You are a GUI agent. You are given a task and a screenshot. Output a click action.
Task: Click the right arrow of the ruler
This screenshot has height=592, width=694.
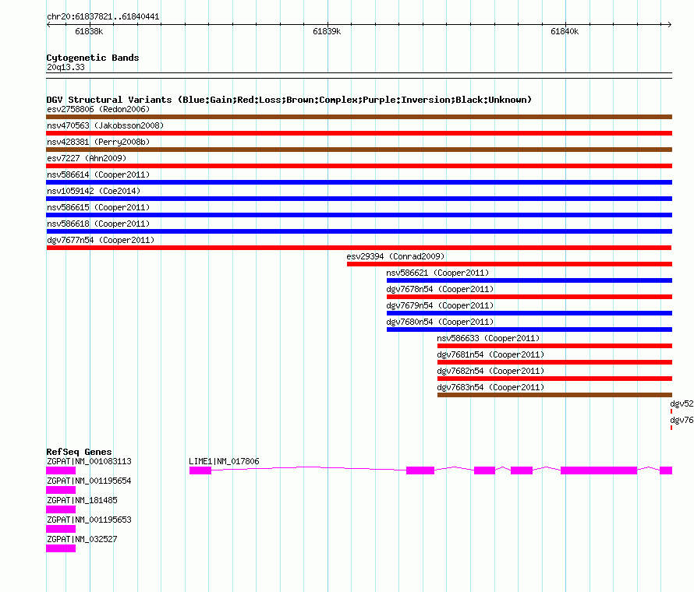669,25
